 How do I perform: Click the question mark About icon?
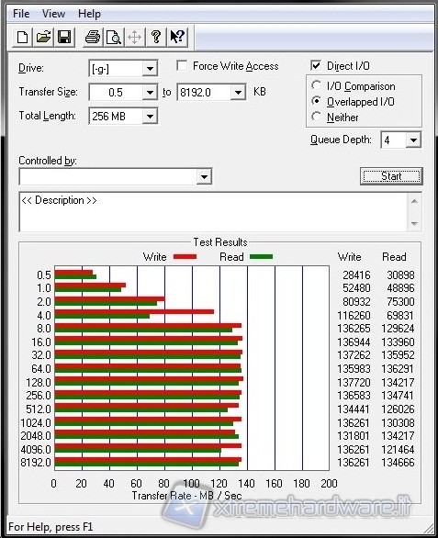(155, 37)
